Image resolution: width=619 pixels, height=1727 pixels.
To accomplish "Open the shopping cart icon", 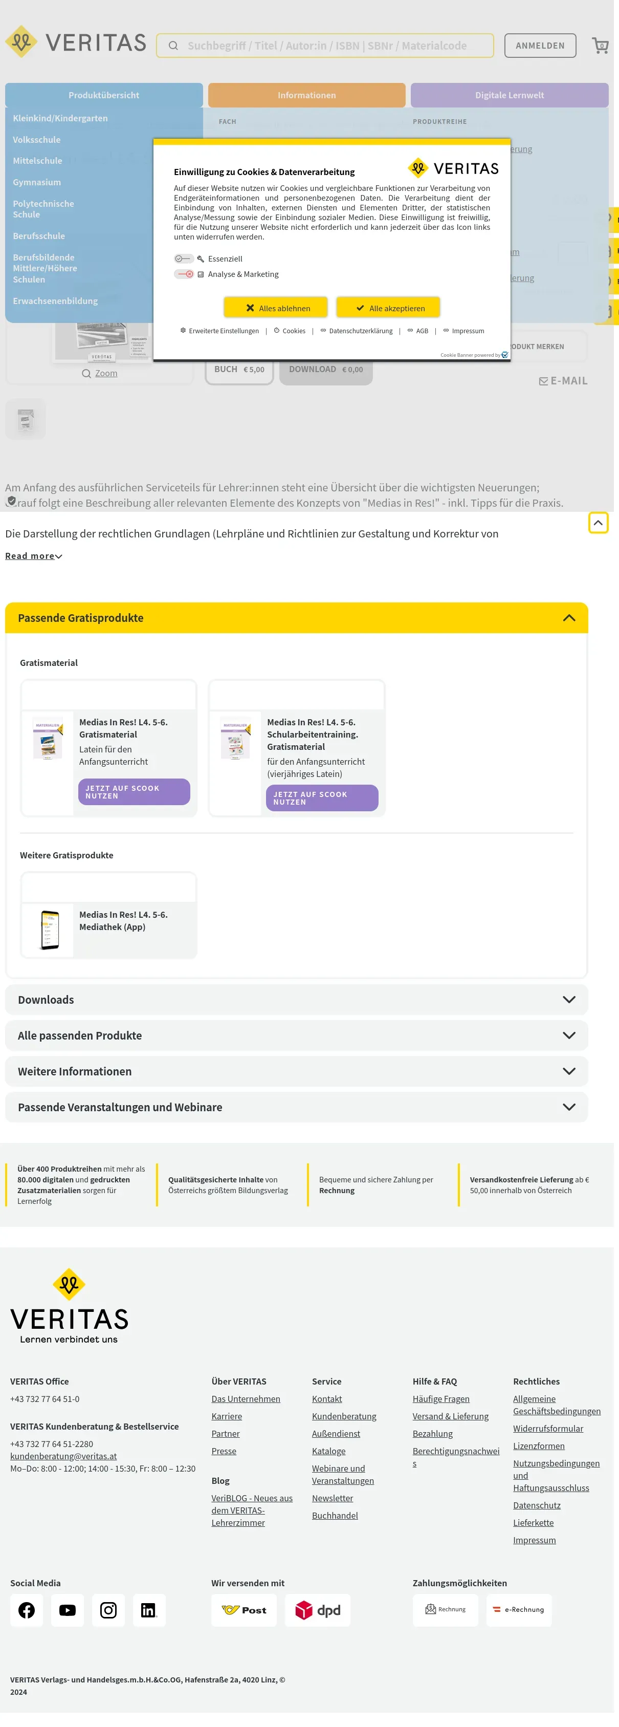I will coord(600,46).
